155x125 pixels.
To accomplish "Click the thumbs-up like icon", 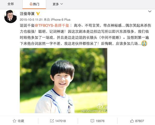I will [132, 121].
